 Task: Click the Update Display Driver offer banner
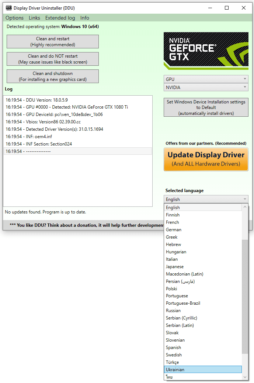[206, 159]
